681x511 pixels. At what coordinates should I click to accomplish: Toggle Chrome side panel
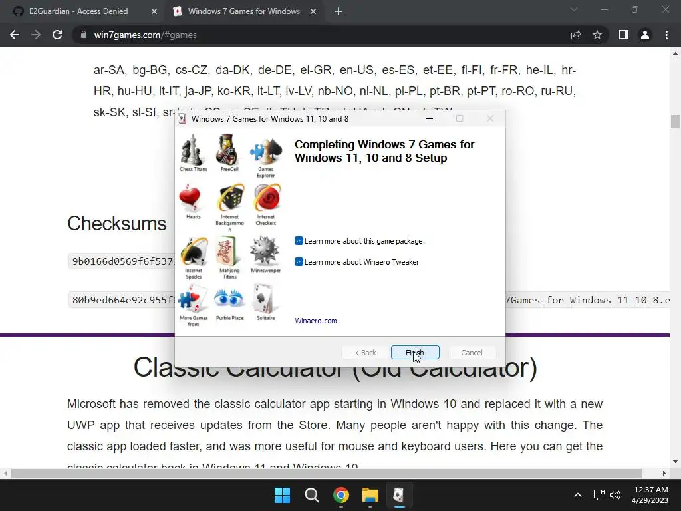point(624,35)
